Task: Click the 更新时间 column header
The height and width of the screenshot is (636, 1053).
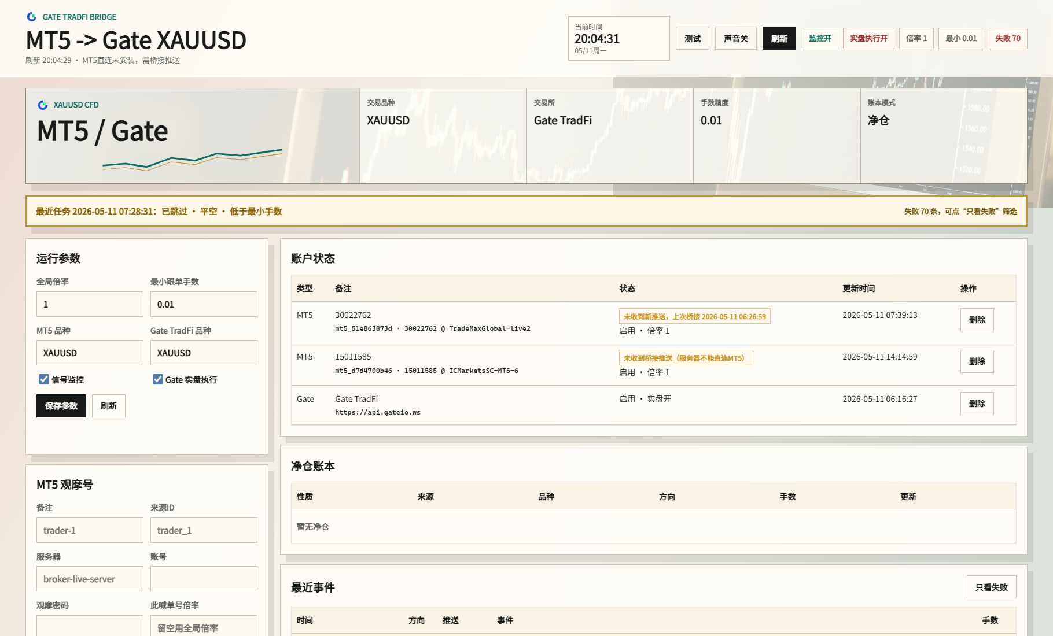Action: coord(859,289)
